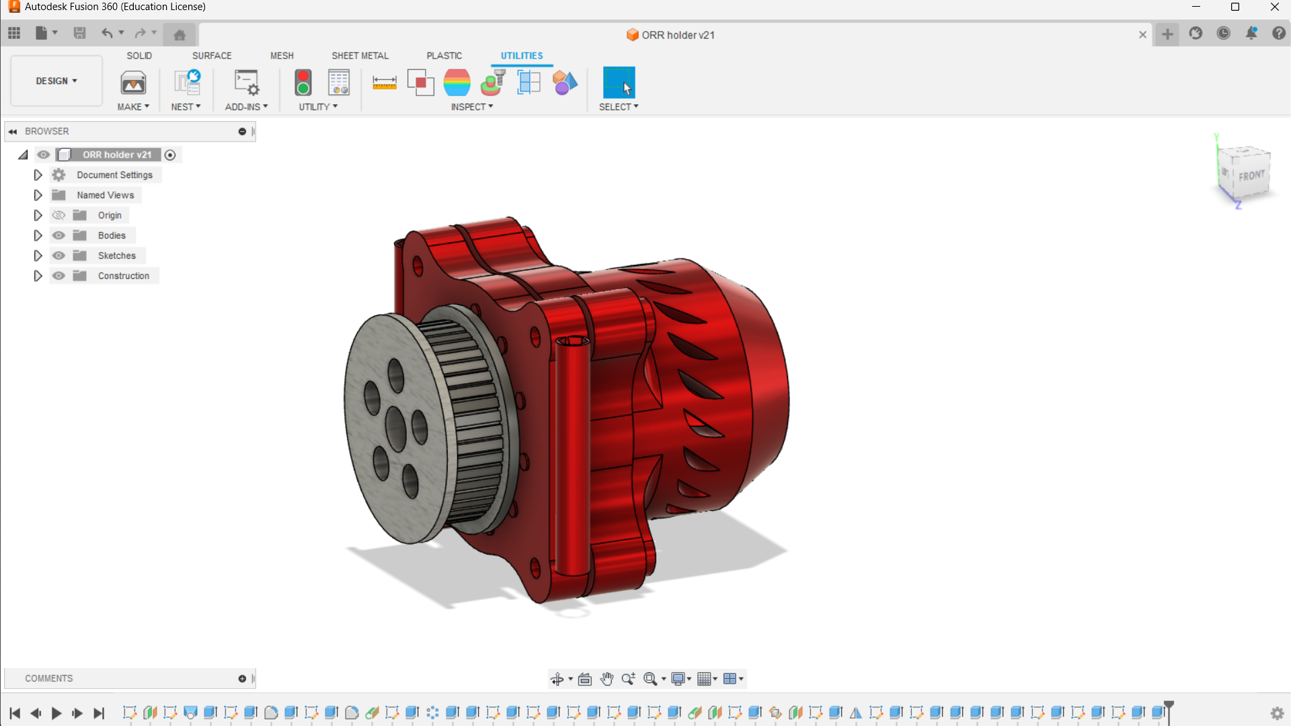Open the Job Status clock icon
1291x726 pixels.
click(x=1224, y=33)
